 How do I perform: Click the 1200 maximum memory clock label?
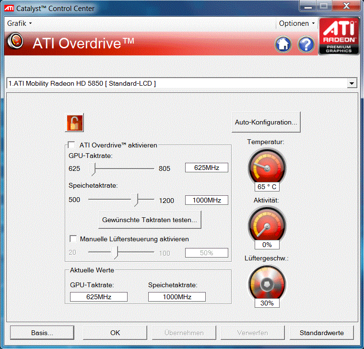[166, 201]
